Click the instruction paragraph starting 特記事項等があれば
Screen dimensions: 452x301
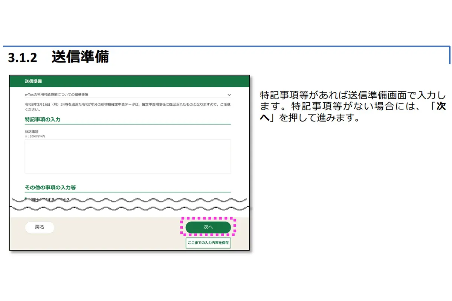click(x=353, y=106)
